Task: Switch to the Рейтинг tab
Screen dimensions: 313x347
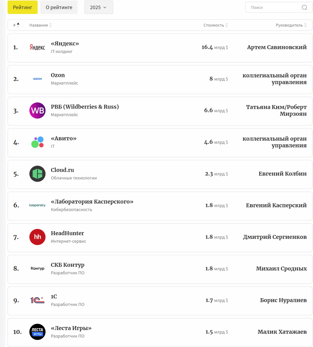Action: pos(23,7)
